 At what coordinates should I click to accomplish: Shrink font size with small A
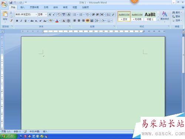coord(54,14)
